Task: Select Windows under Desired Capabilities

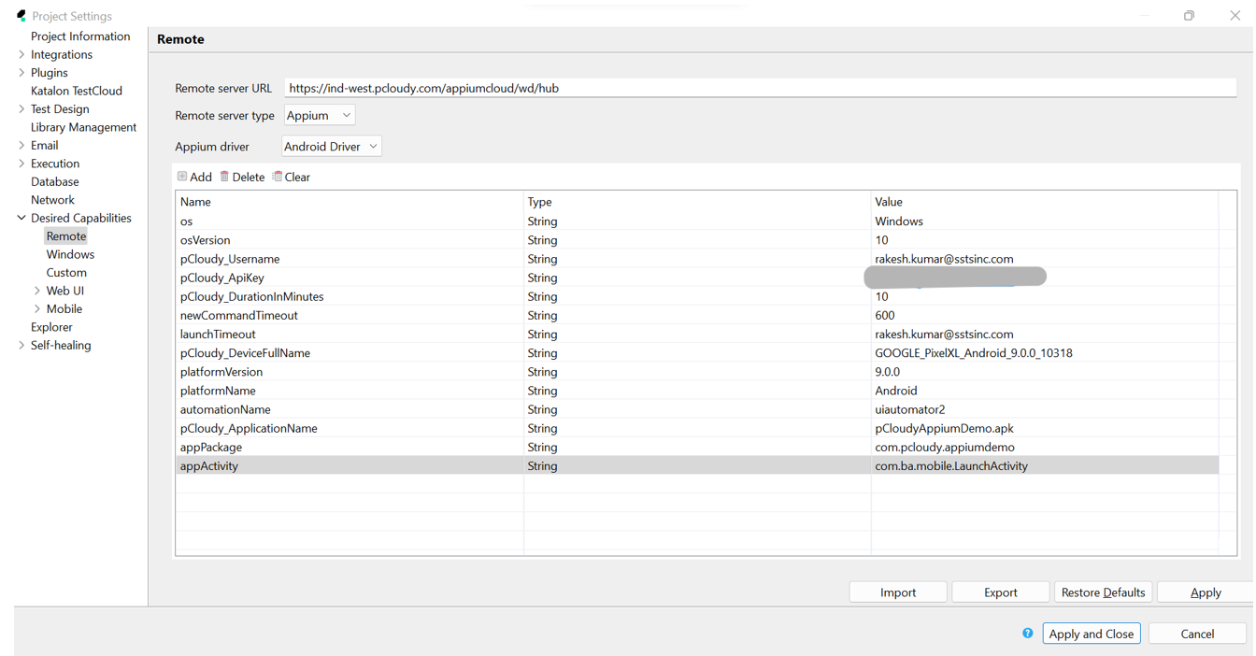Action: [x=70, y=254]
